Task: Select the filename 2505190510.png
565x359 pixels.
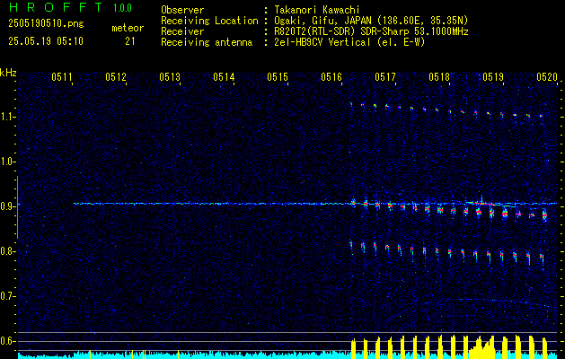Action: coord(46,24)
